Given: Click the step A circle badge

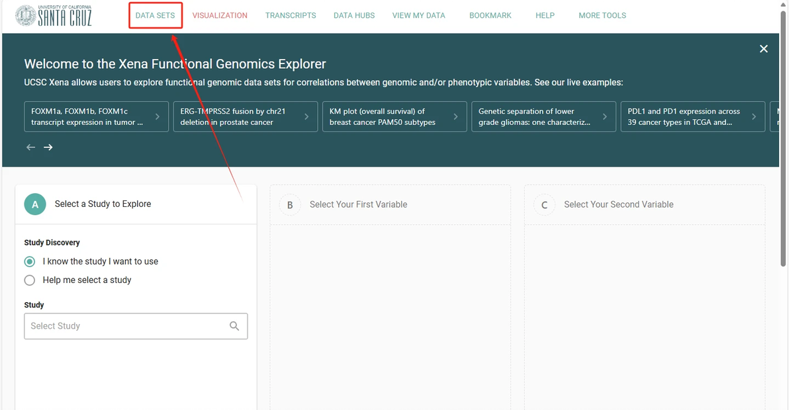Looking at the screenshot, I should click(35, 204).
